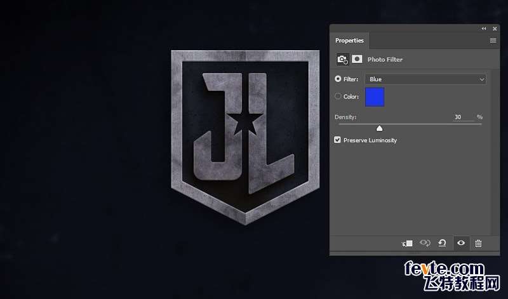Click the view previous state icon
This screenshot has height=299, width=508.
(425, 243)
